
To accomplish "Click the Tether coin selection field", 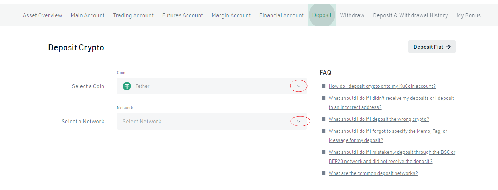I will click(212, 86).
